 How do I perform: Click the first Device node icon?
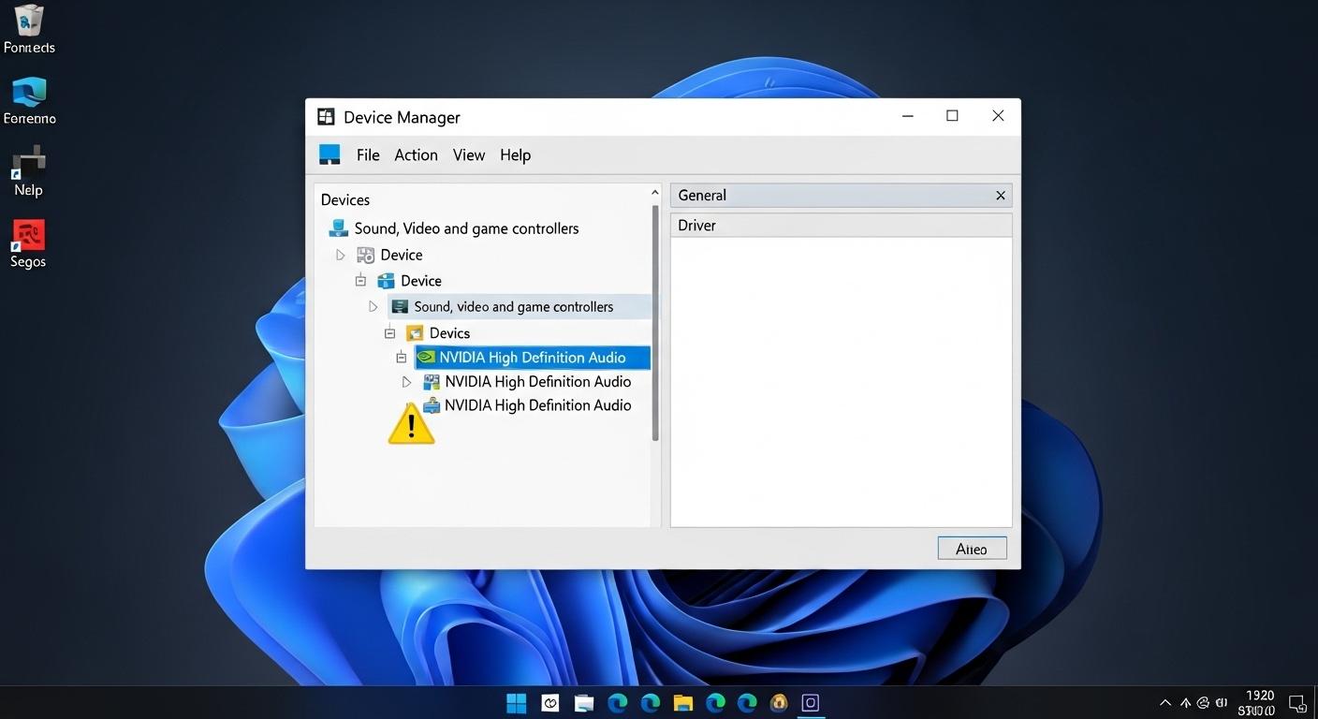click(x=364, y=254)
